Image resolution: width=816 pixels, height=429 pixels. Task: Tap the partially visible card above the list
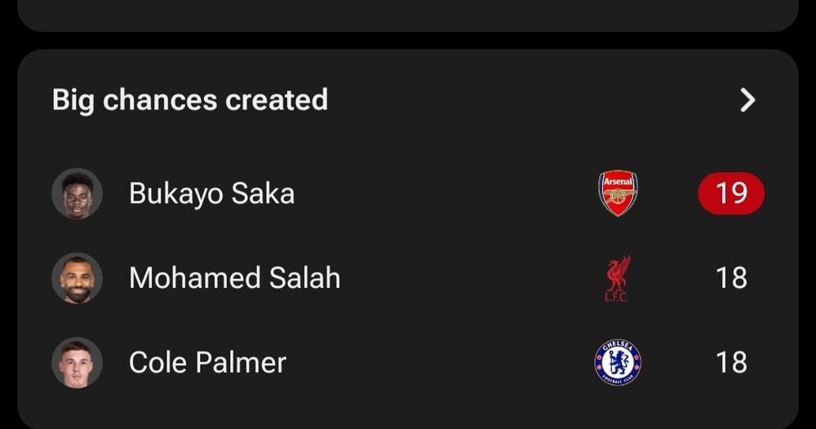point(408,13)
